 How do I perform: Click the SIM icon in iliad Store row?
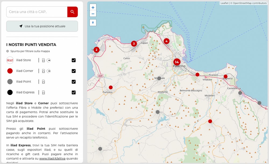tap(43, 60)
